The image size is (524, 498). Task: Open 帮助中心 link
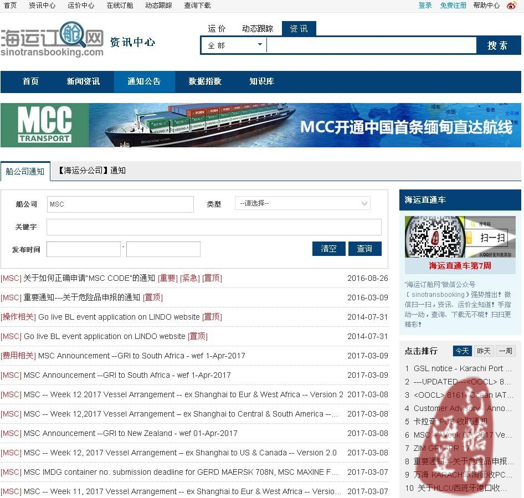point(486,6)
